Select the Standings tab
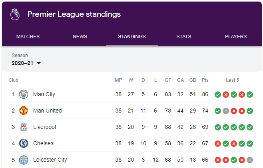The width and height of the screenshot is (263, 168). tap(132, 37)
